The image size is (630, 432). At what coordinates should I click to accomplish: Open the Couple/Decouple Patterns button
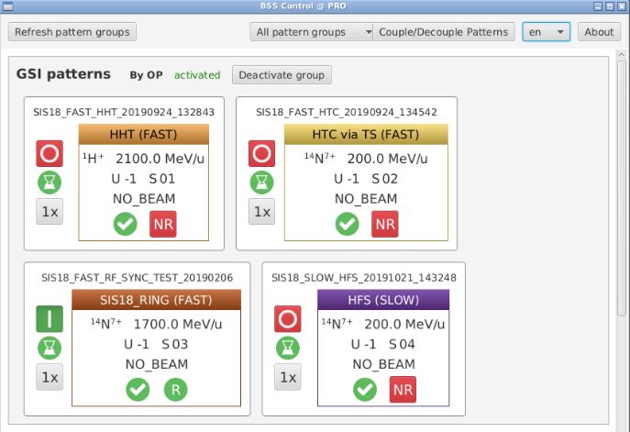tap(443, 32)
